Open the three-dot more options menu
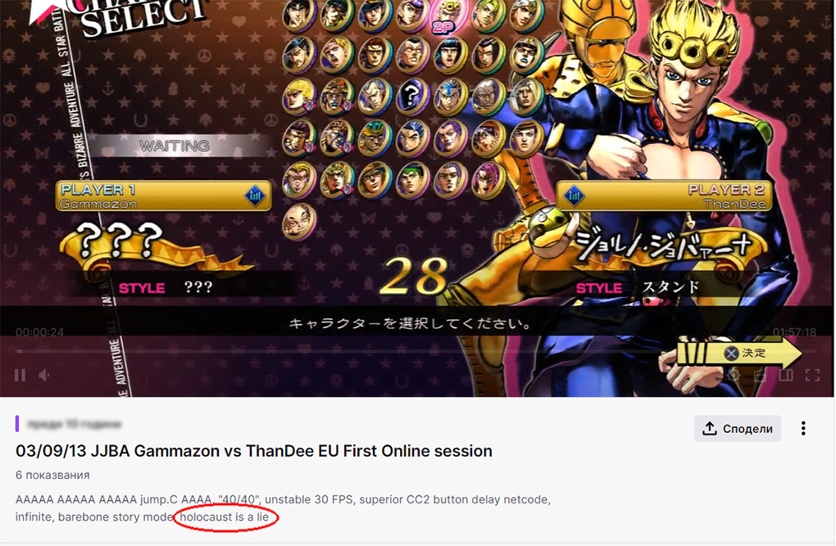Viewport: 836px width, 546px height. tap(803, 429)
